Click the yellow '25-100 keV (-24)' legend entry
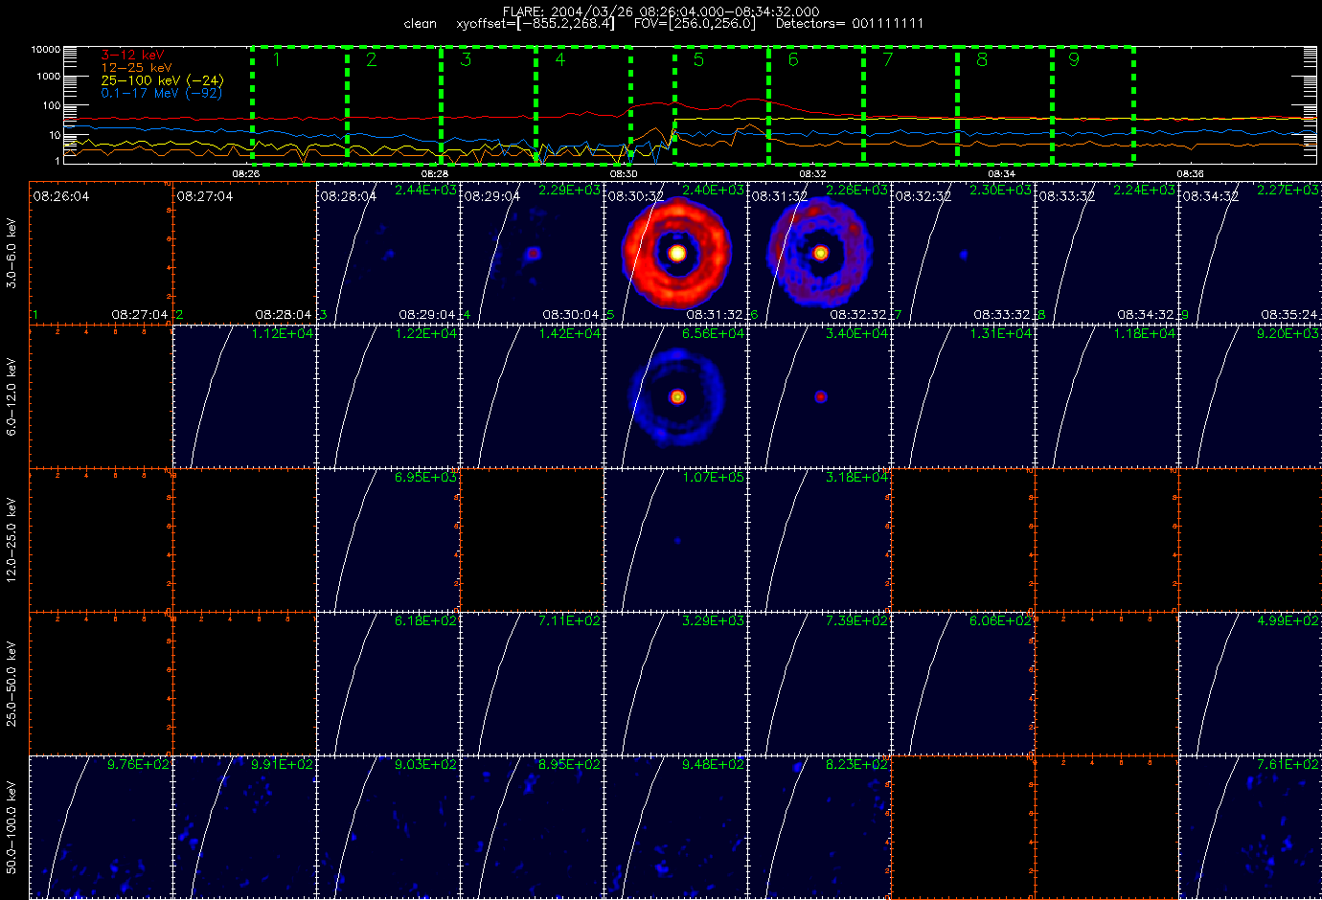 click(x=163, y=80)
